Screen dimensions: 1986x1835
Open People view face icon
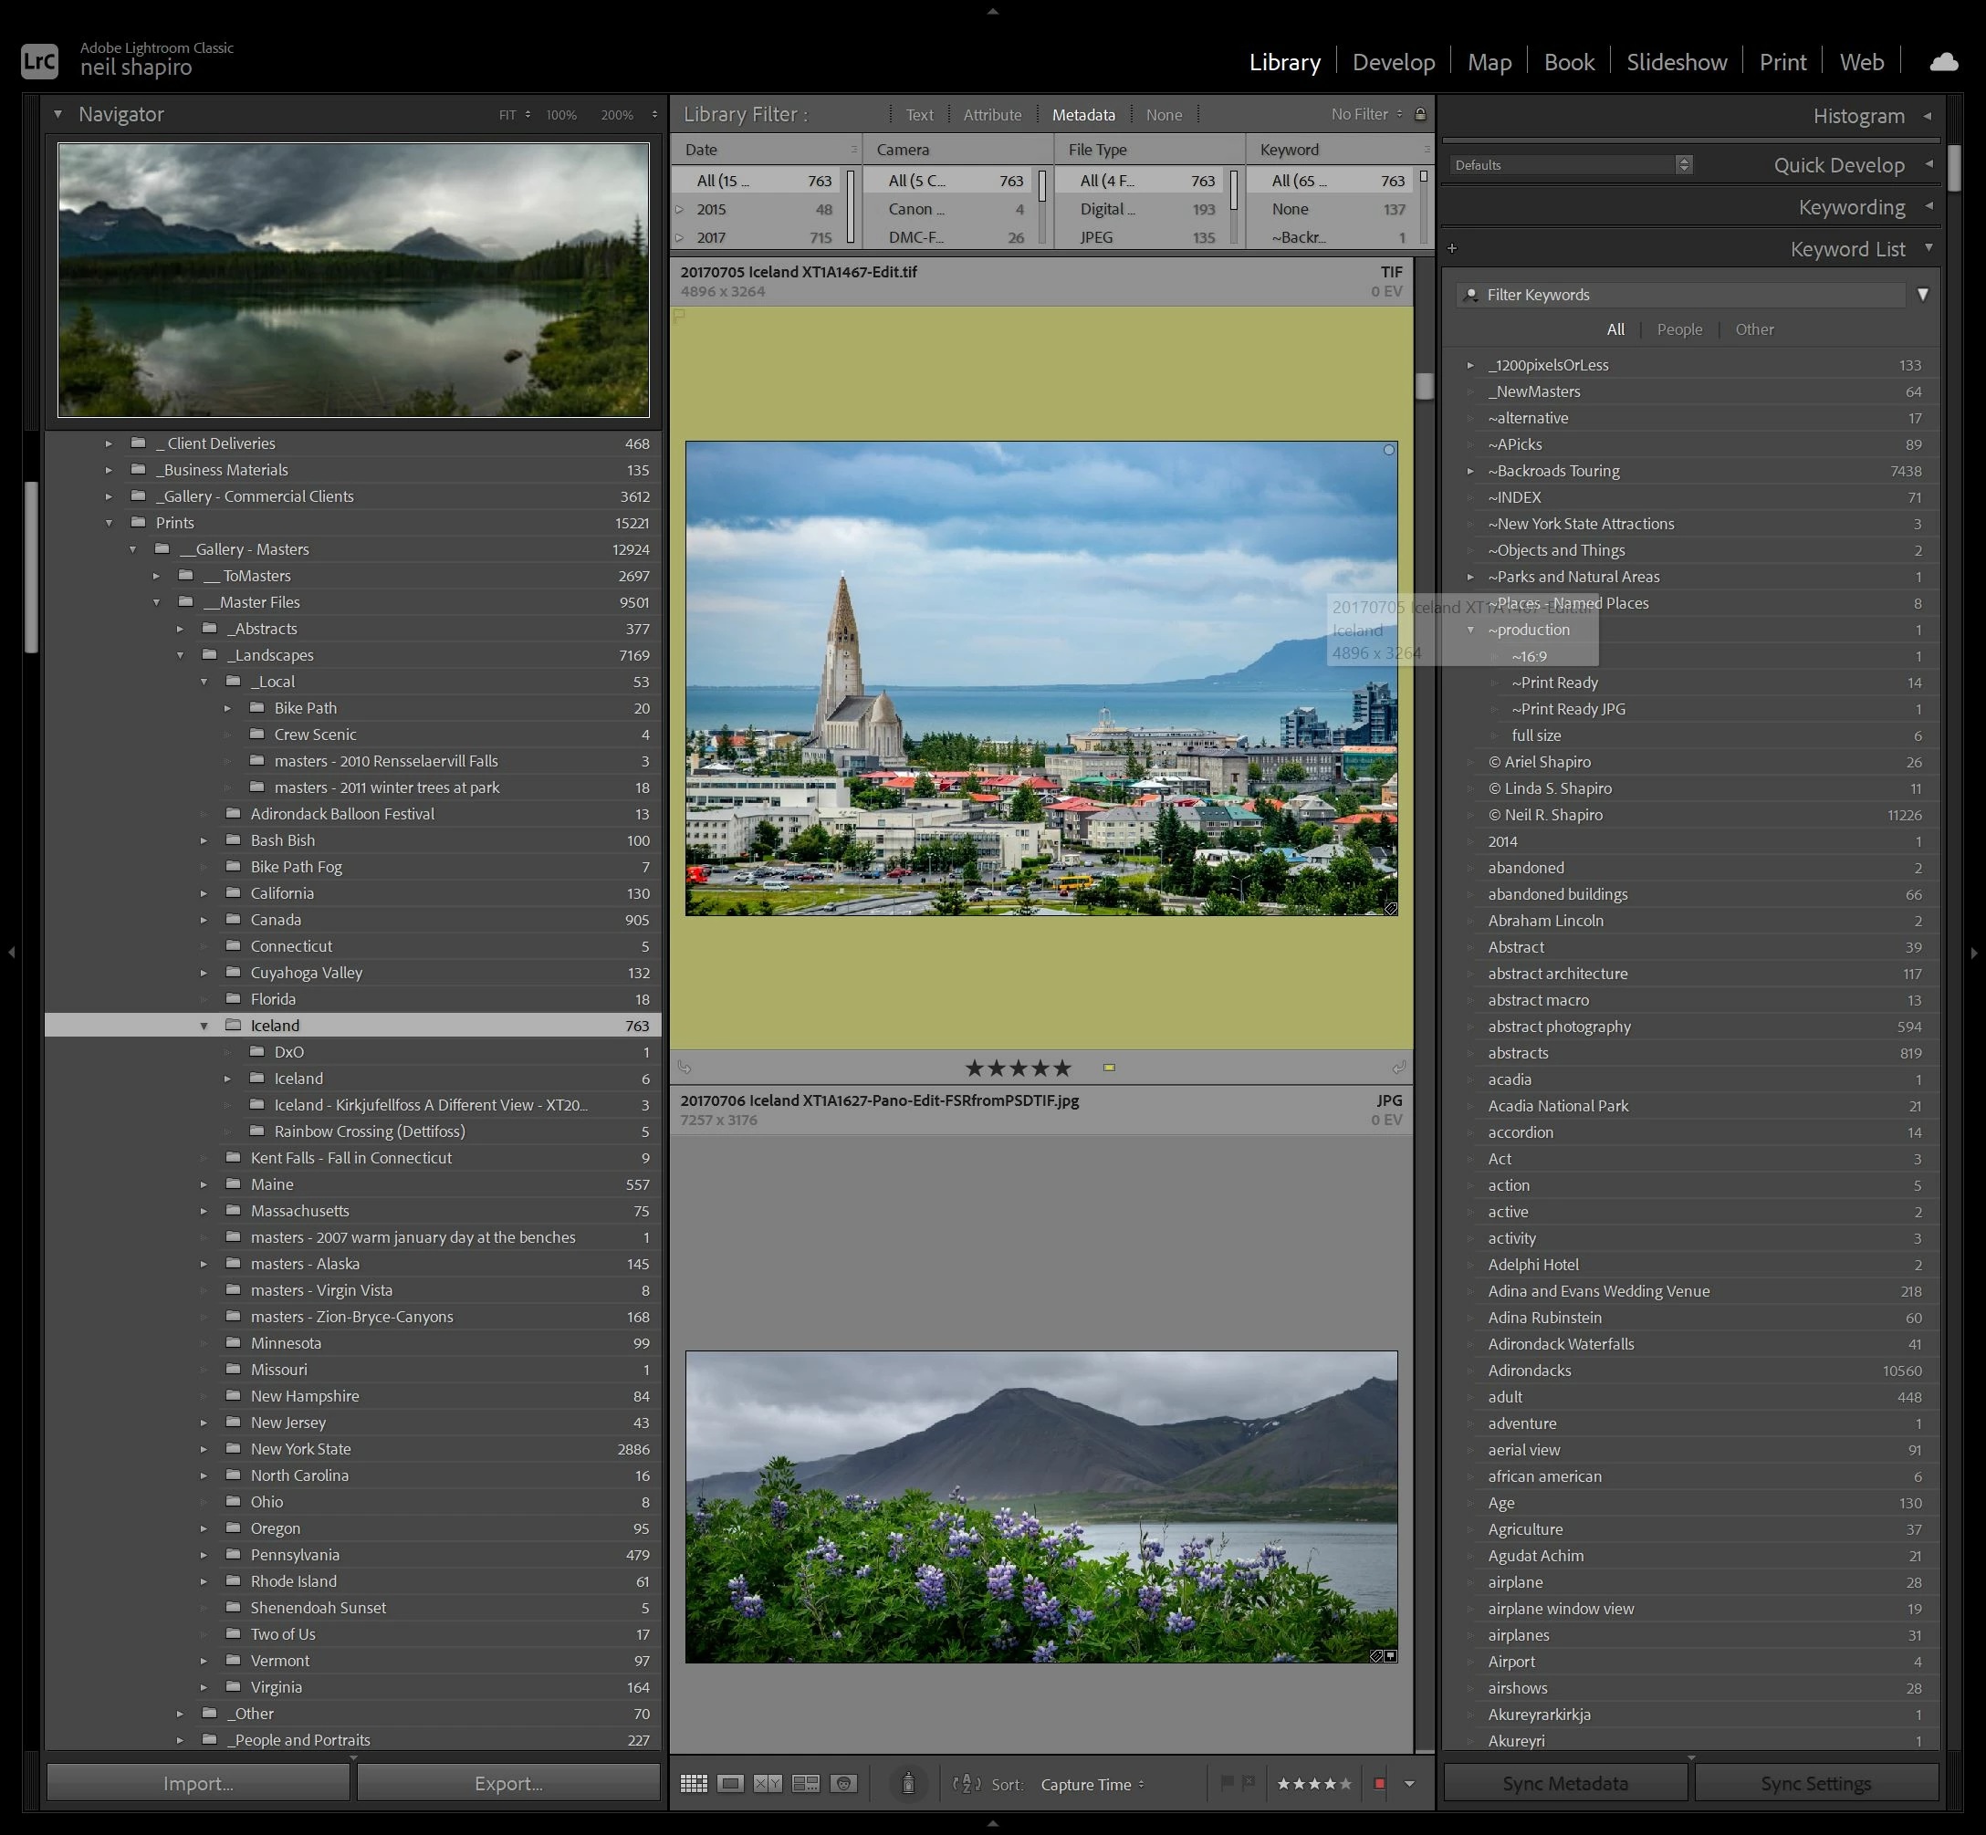(843, 1783)
